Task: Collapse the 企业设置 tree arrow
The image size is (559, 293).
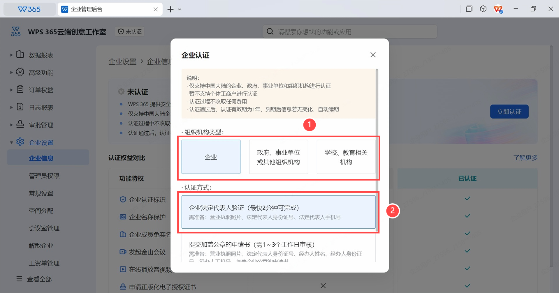Action: pyautogui.click(x=11, y=142)
